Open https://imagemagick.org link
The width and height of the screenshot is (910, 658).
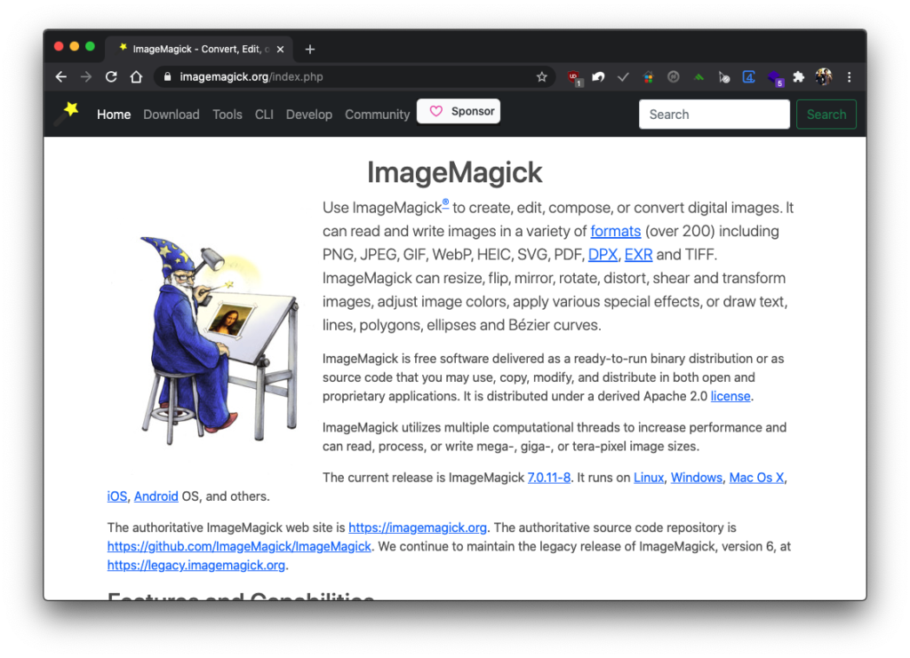coord(418,527)
